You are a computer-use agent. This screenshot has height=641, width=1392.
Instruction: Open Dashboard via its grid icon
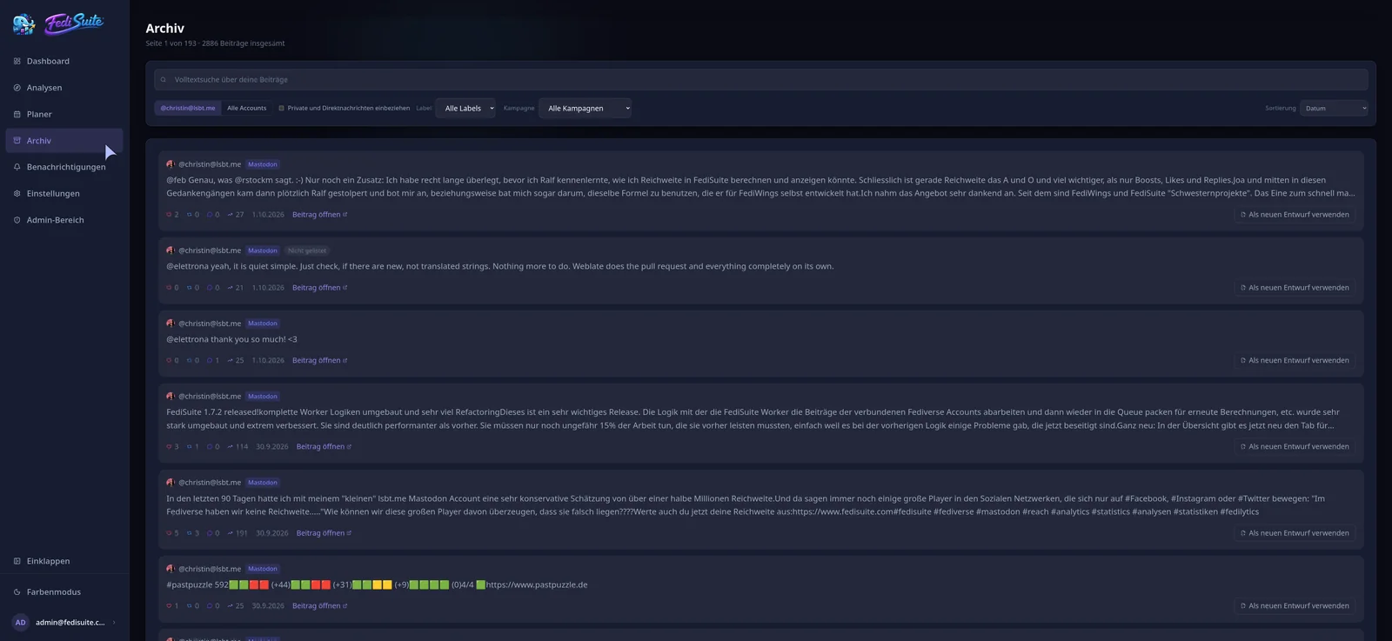17,61
